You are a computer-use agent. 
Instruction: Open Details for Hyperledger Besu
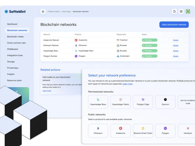175,51
